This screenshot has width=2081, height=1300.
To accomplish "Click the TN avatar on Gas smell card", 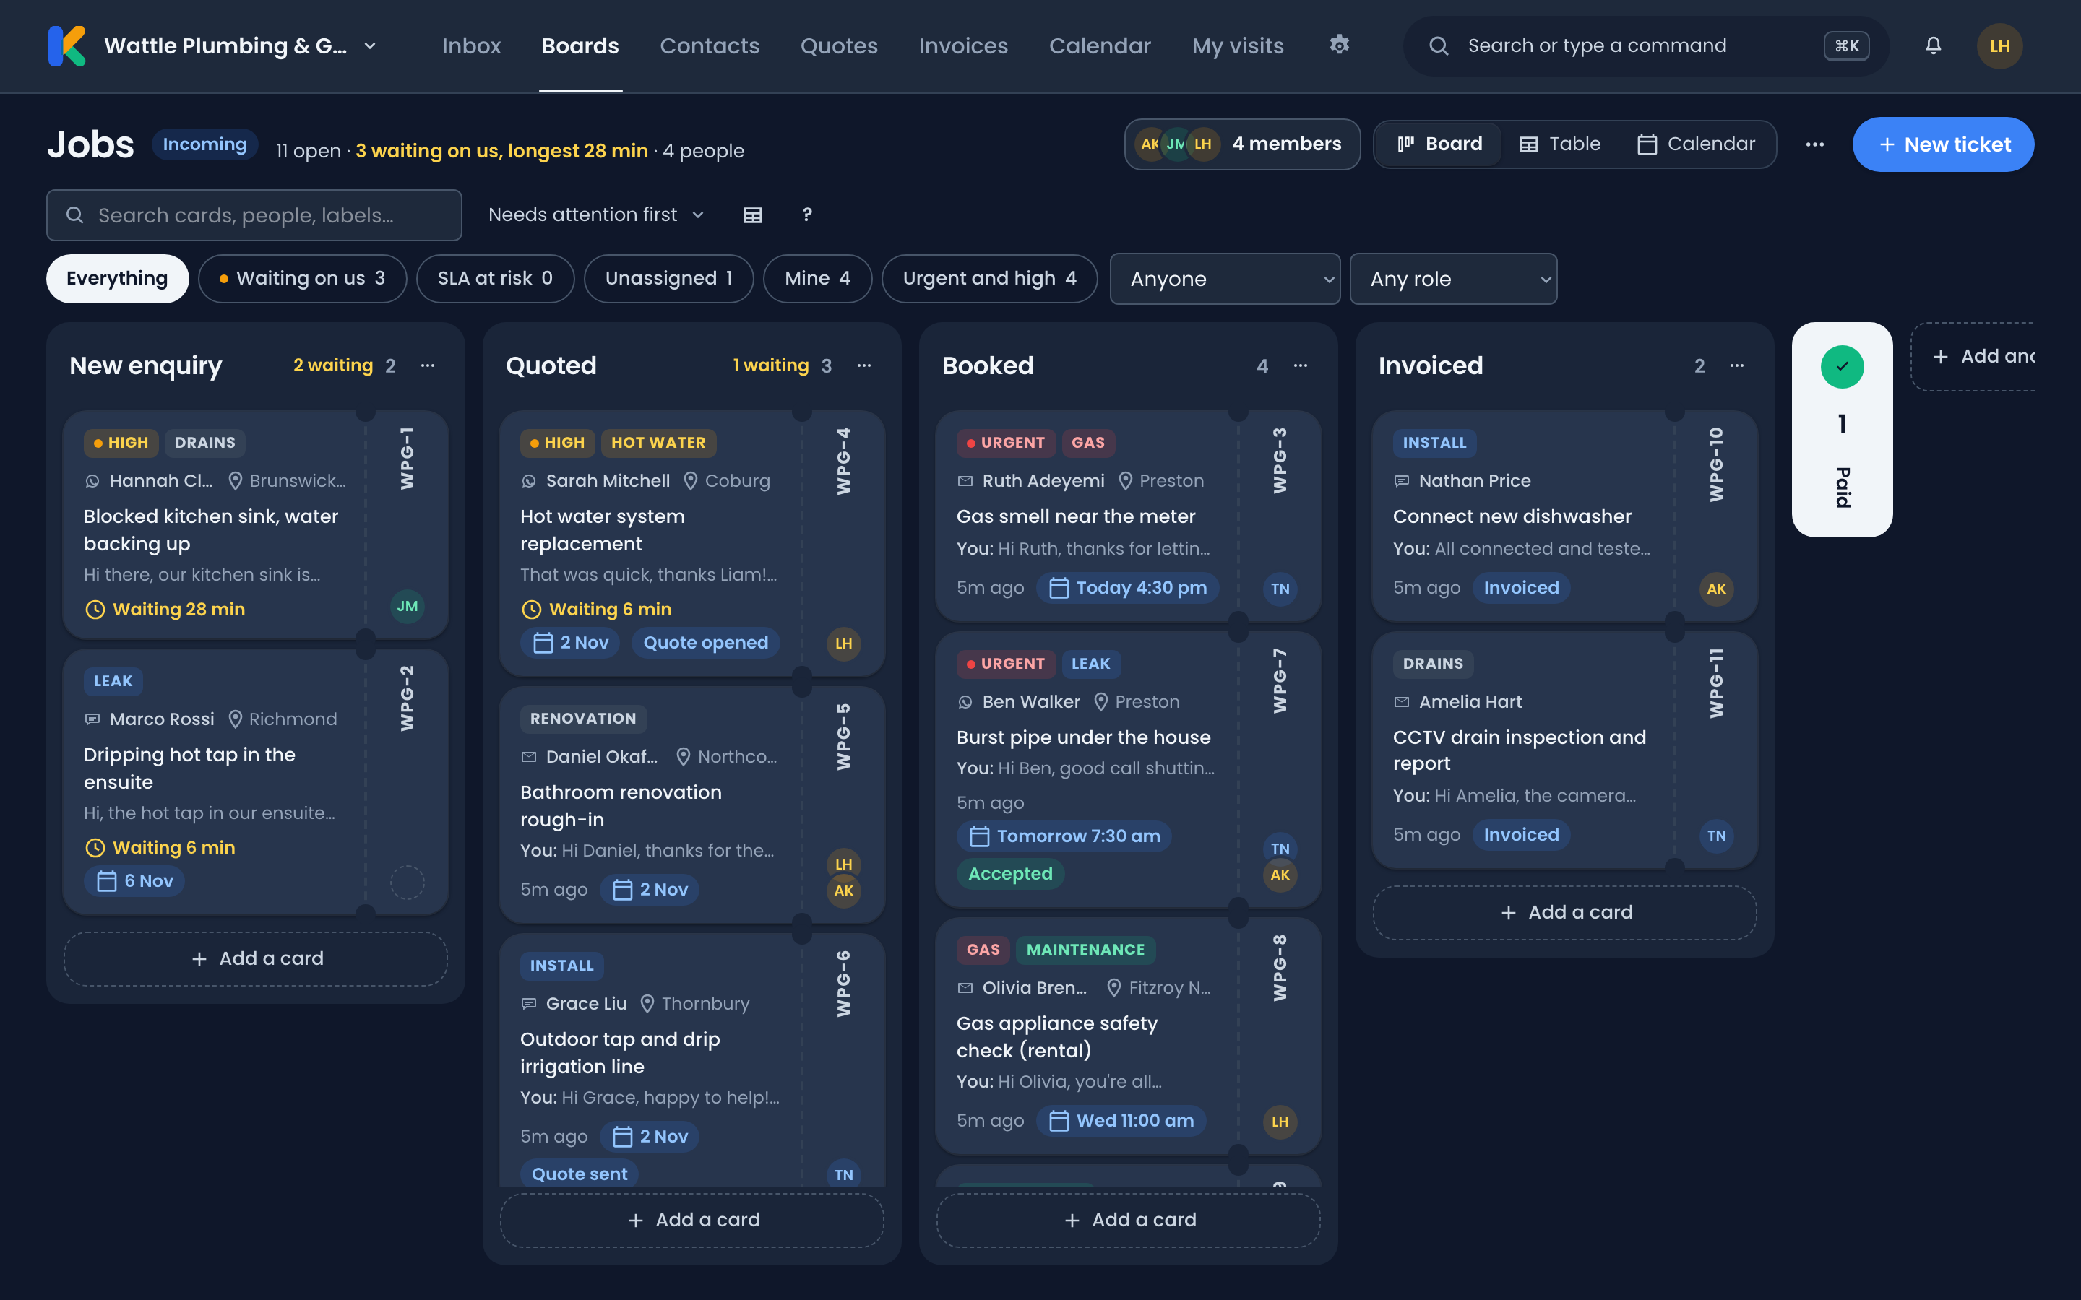I will [x=1280, y=588].
